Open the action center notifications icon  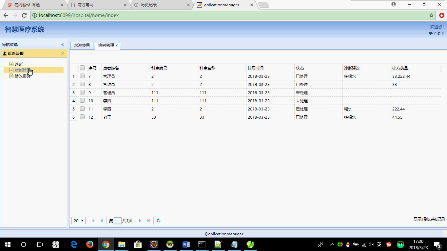(437, 244)
